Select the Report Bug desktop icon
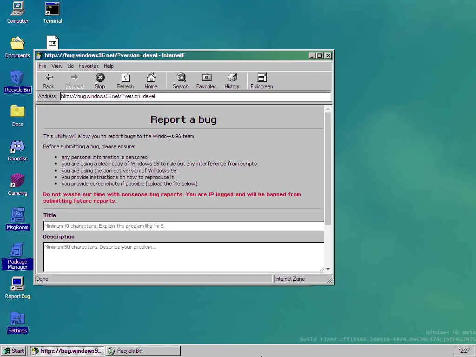Image resolution: width=476 pixels, height=357 pixels. pyautogui.click(x=18, y=288)
